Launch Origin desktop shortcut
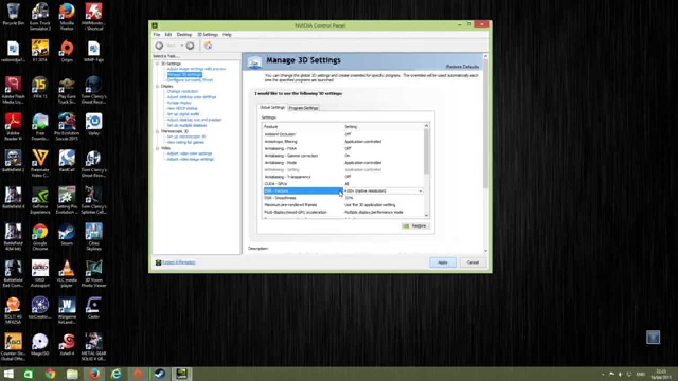The image size is (678, 381). pos(67,50)
